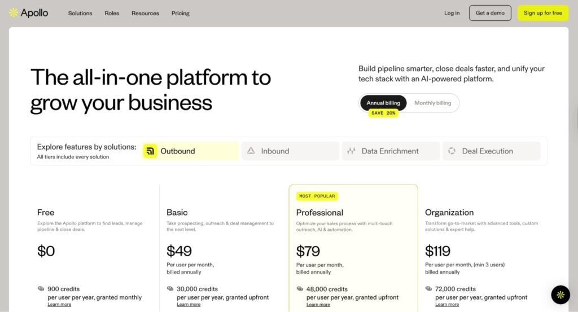Click the credits coin icon under Professional plan
The width and height of the screenshot is (578, 312).
click(300, 289)
